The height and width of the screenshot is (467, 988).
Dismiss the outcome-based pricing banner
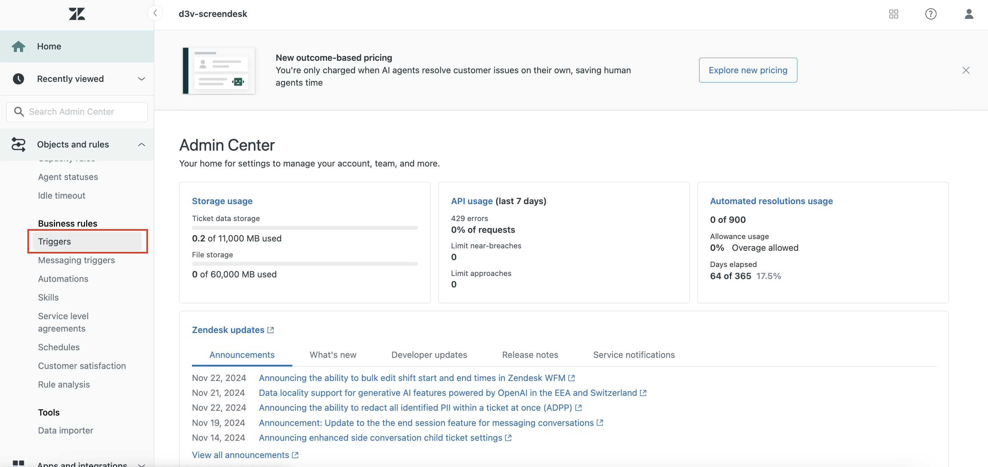[x=966, y=70]
